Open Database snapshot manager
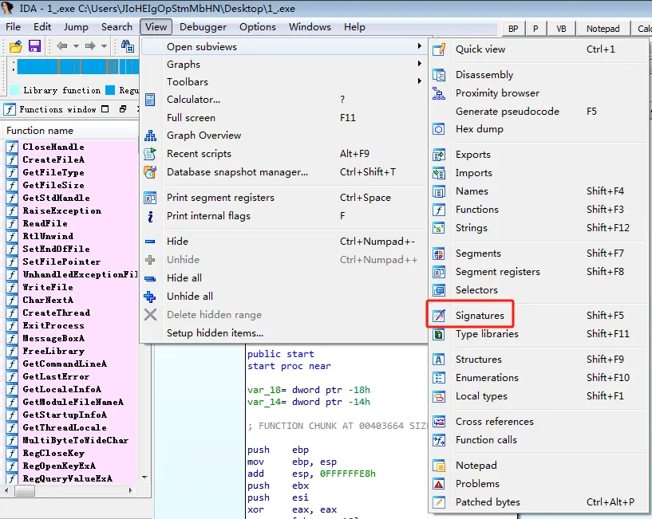The width and height of the screenshot is (652, 519). point(237,172)
